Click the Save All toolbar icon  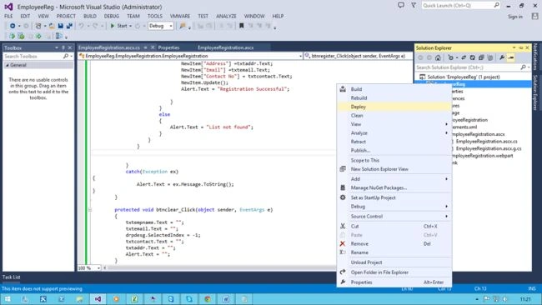69,26
